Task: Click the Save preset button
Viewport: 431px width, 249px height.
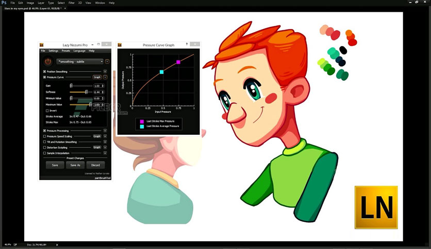Action: 55,165
